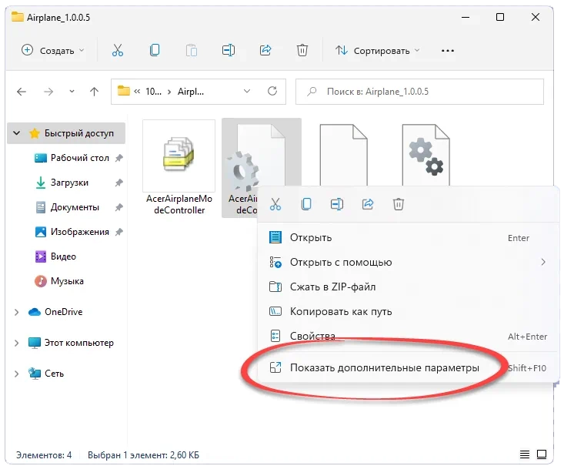
Task: Click the Rename icon in context menu
Action: pyautogui.click(x=337, y=204)
